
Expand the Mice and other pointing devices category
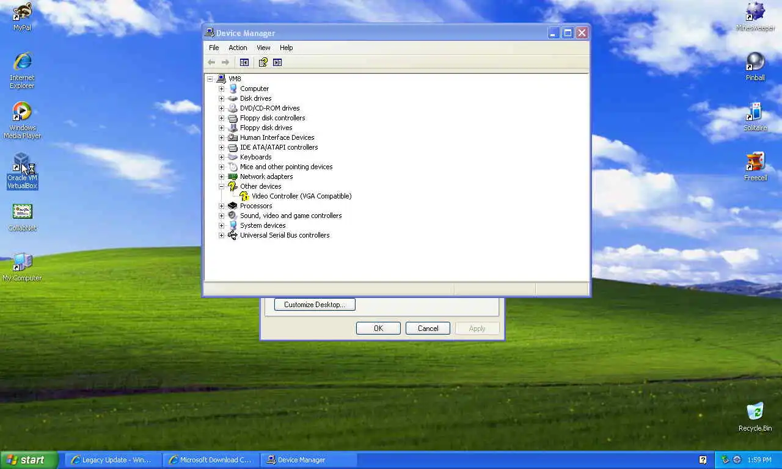(222, 167)
